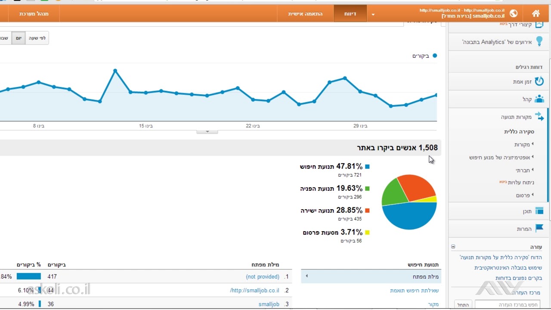
Task: Open the smalljob keyword link
Action: point(269,304)
